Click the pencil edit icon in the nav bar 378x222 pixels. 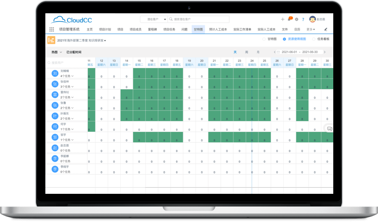[326, 29]
